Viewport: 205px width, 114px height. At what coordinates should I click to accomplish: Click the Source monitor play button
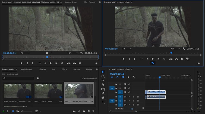coord(51,63)
